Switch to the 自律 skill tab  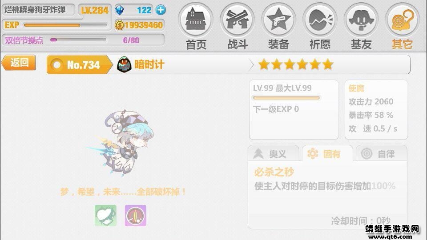(x=382, y=154)
